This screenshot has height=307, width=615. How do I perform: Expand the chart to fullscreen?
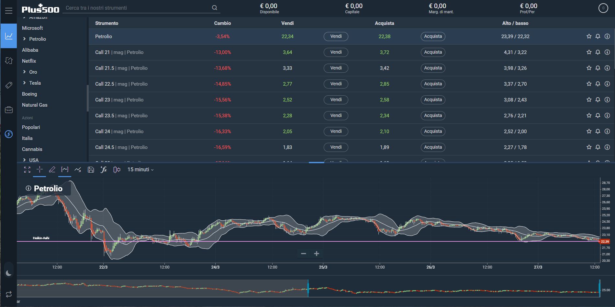27,170
